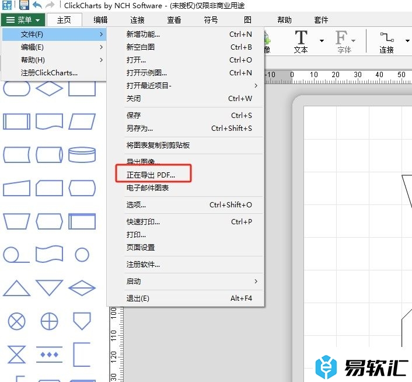Pick the small circle connector shape
The image size is (412, 382).
[82, 255]
